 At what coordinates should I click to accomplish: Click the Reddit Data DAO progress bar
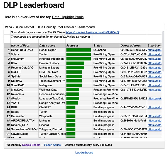coord(78,50)
